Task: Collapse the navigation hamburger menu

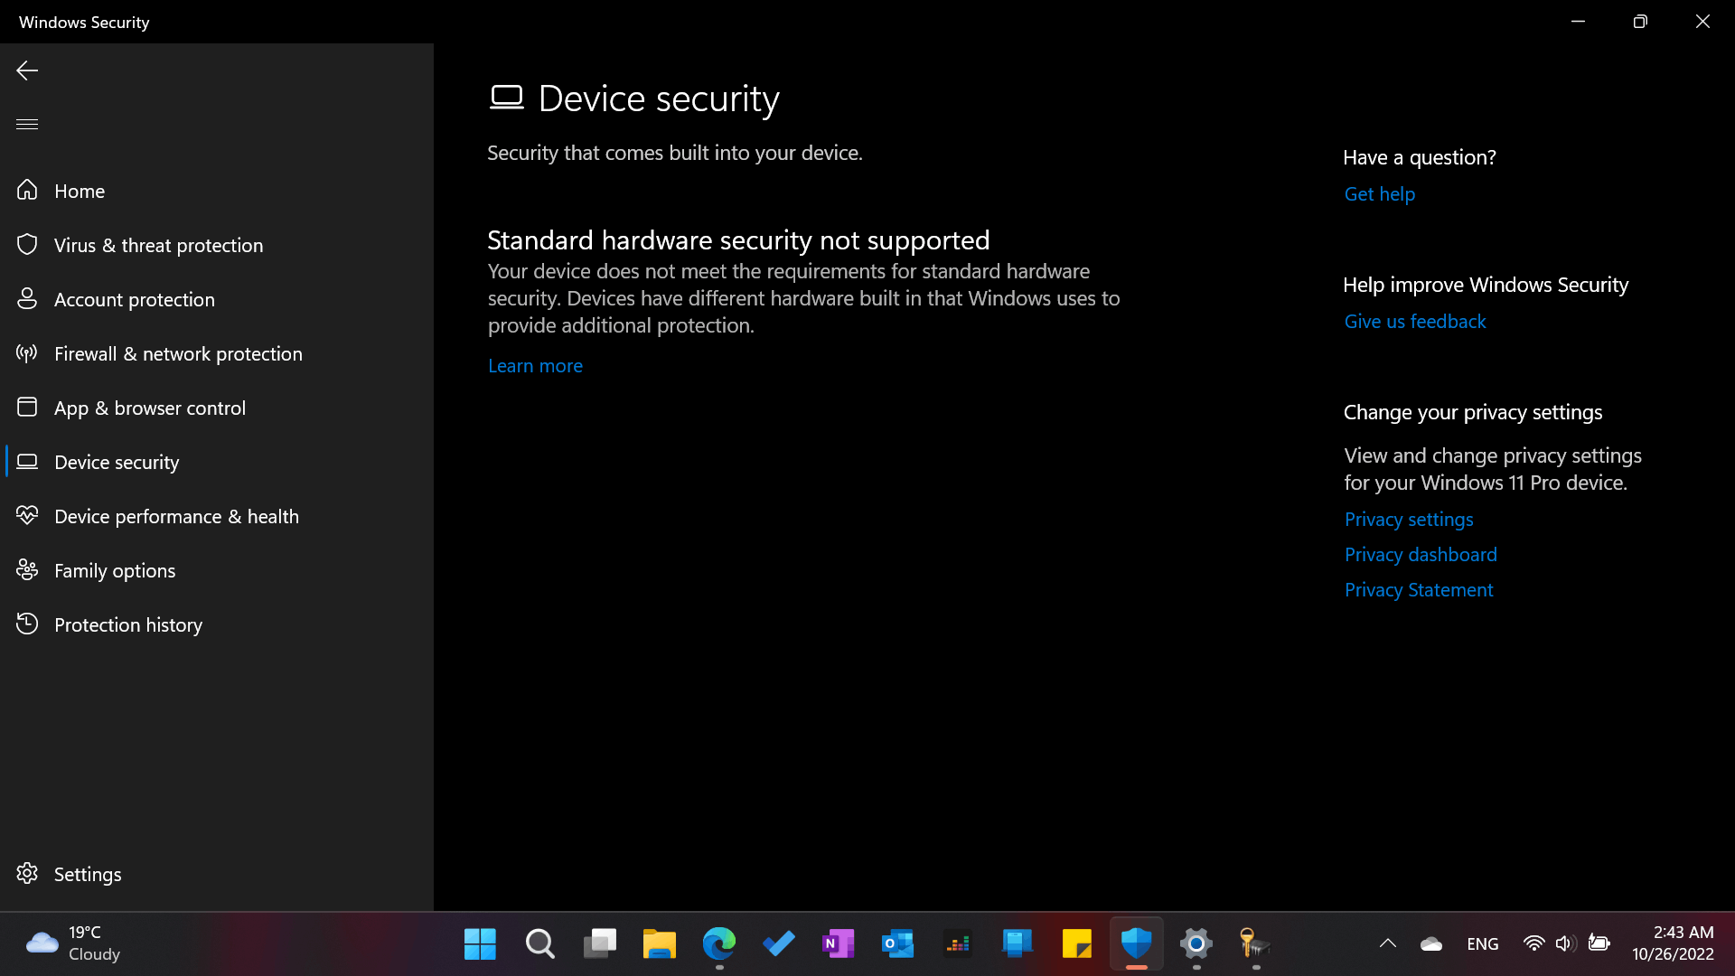Action: click(27, 124)
